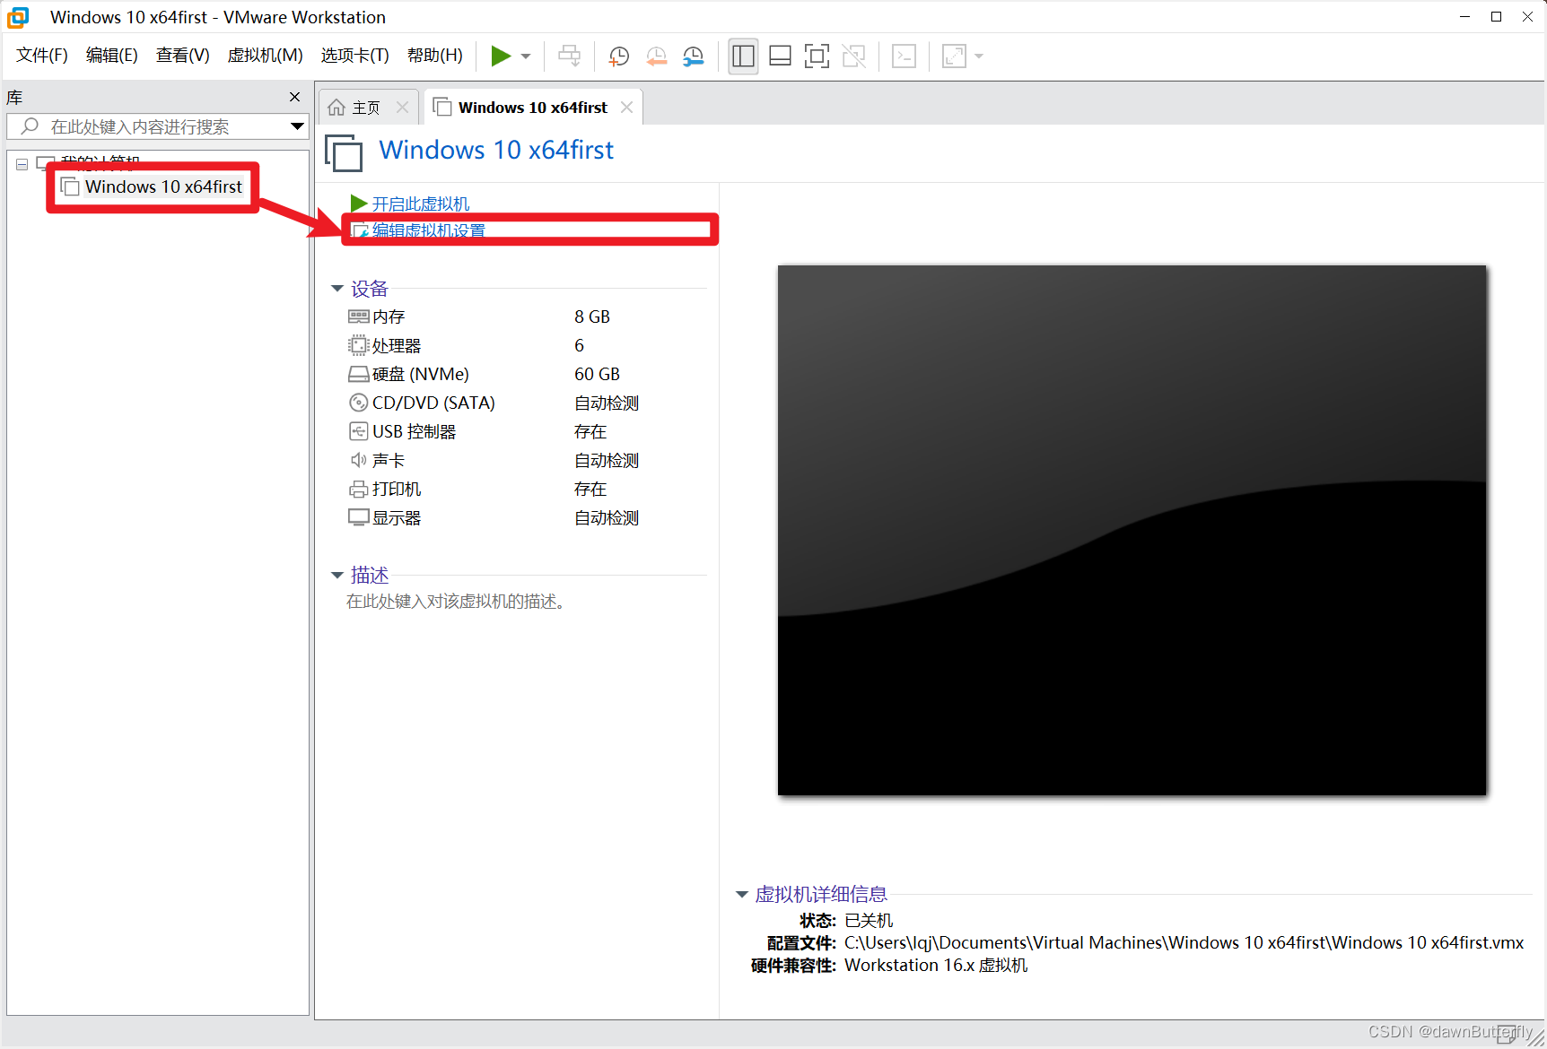Toggle the thumbnail bar view icon
This screenshot has height=1049, width=1547.
pos(780,56)
